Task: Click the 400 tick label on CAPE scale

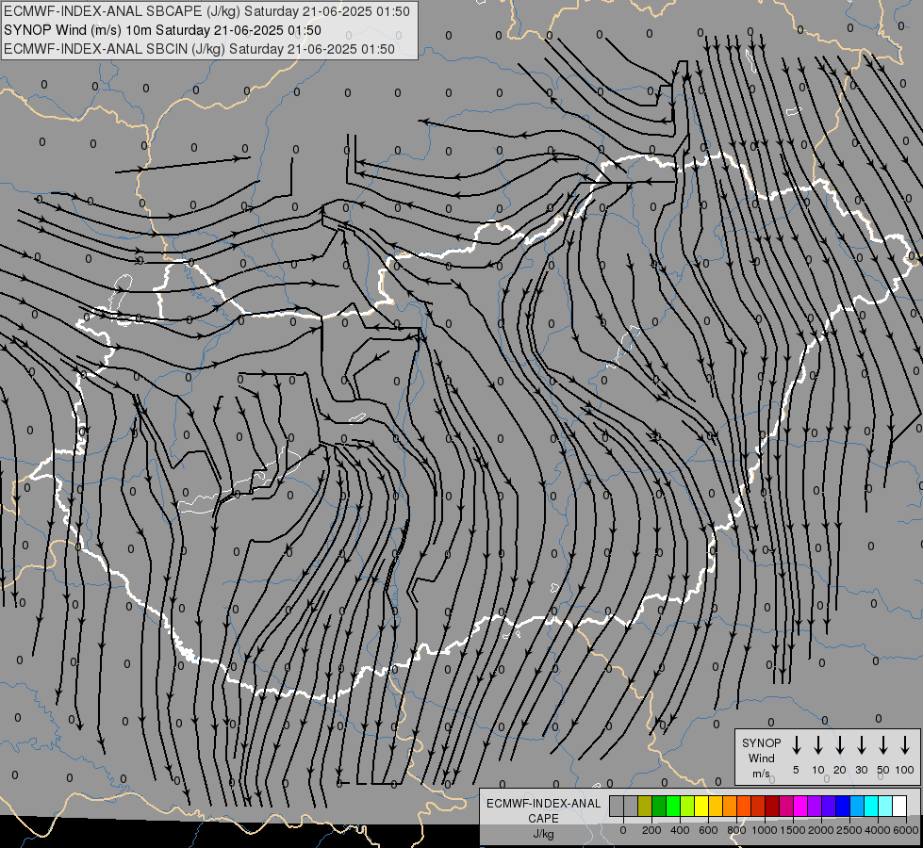Action: [x=680, y=830]
